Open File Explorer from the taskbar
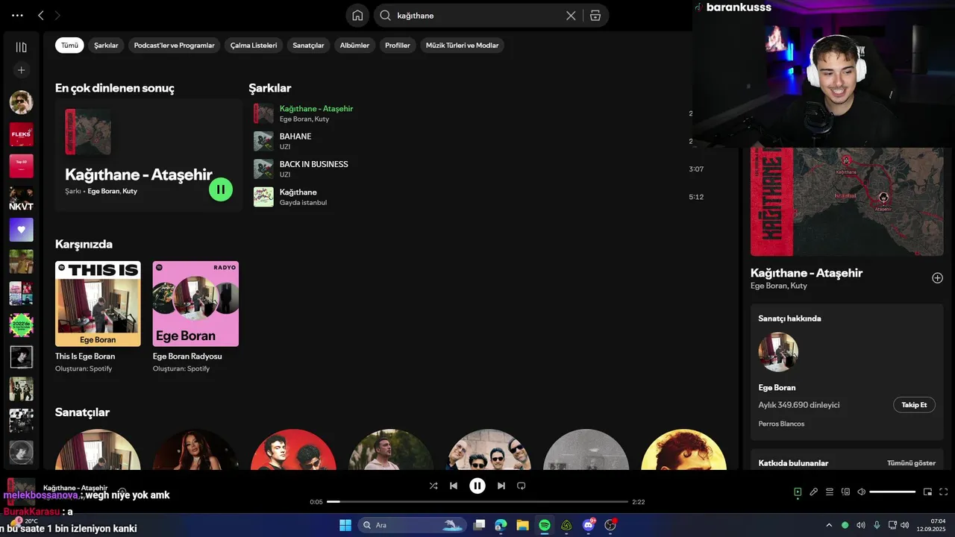Viewport: 955px width, 537px height. point(523,525)
